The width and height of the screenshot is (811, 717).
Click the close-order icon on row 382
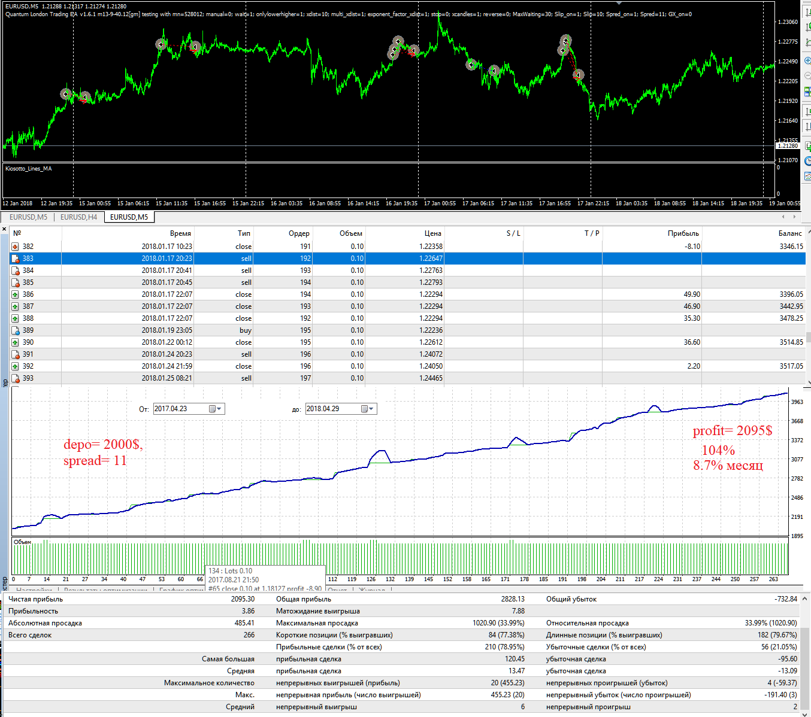tap(16, 247)
